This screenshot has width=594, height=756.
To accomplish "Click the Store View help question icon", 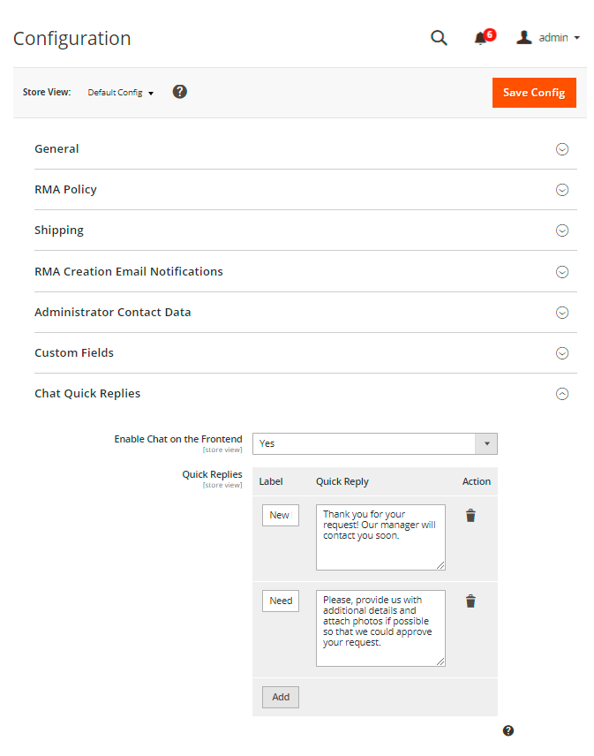I will [x=179, y=92].
